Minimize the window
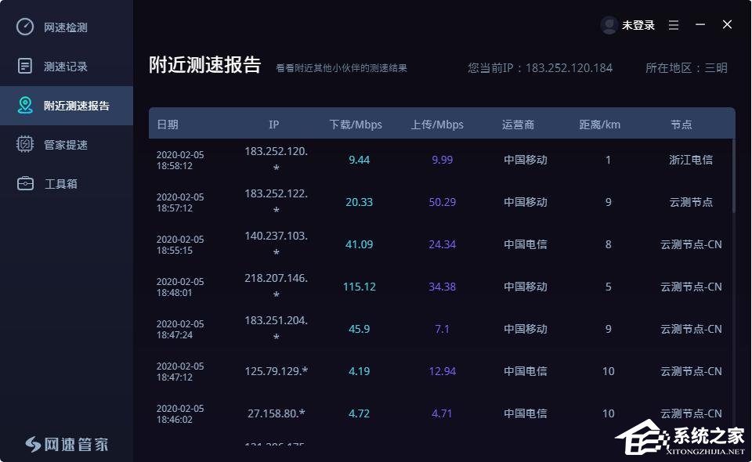This screenshot has width=752, height=462. point(700,25)
